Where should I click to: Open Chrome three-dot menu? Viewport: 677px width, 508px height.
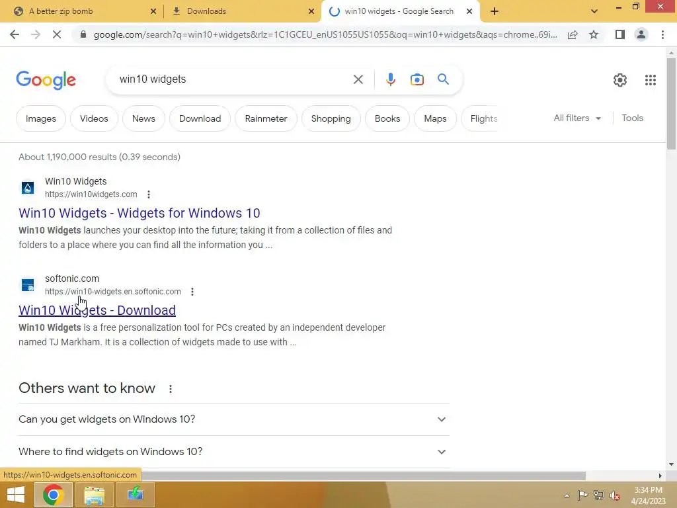662,34
